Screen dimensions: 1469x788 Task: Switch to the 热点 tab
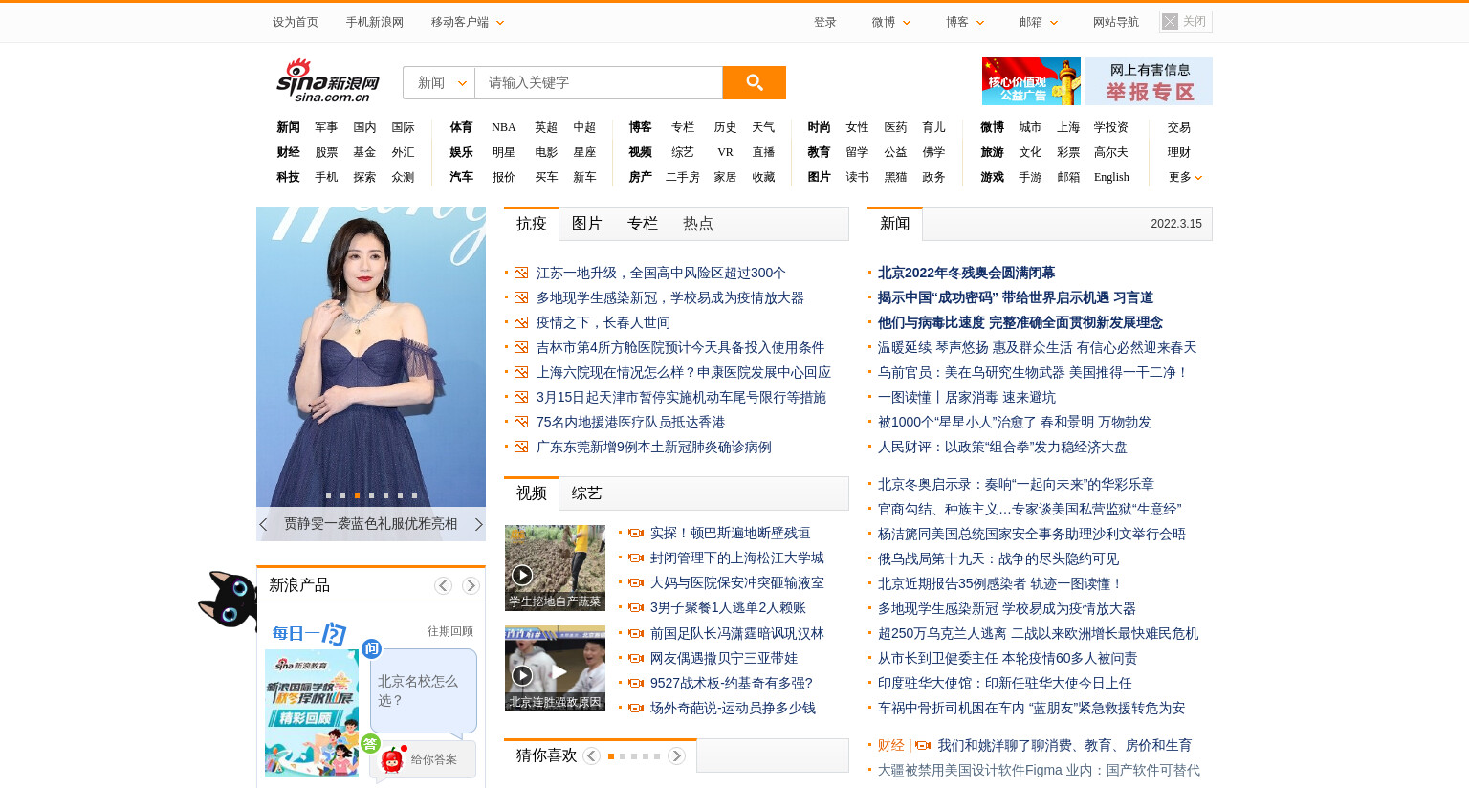698,224
